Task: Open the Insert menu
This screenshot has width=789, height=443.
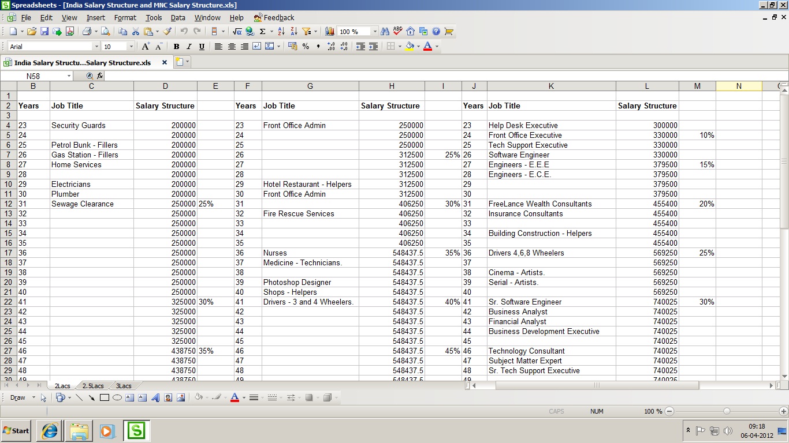Action: click(96, 18)
